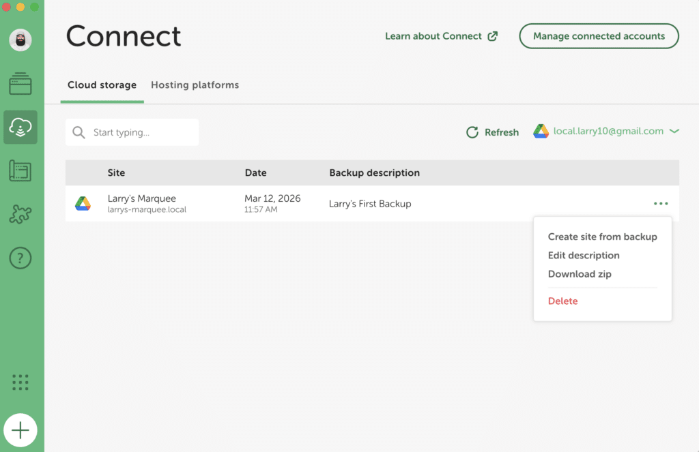Toggle the three-dot backup actions menu
The height and width of the screenshot is (452, 699).
[660, 204]
